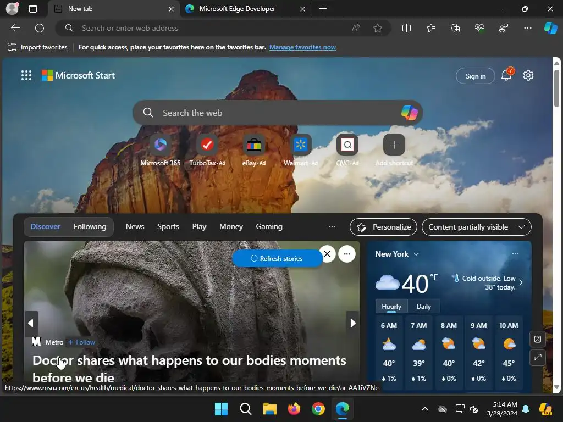Open the Money feed tab

(231, 227)
